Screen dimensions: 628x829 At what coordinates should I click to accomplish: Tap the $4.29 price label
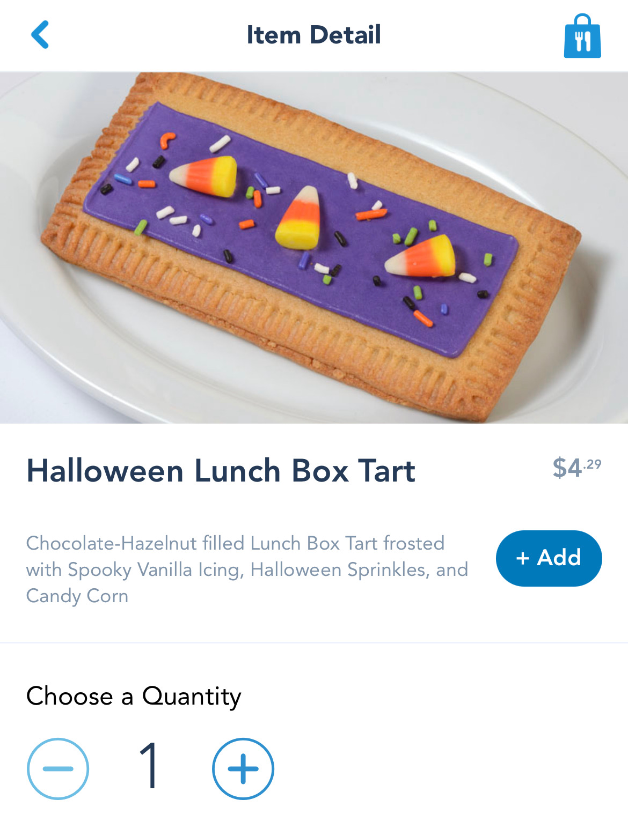(x=576, y=468)
